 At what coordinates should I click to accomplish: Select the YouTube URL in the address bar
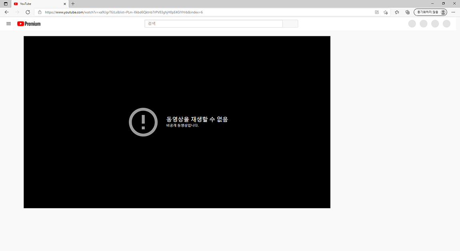(124, 12)
